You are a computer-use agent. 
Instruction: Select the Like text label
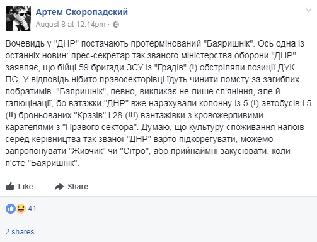click(25, 187)
